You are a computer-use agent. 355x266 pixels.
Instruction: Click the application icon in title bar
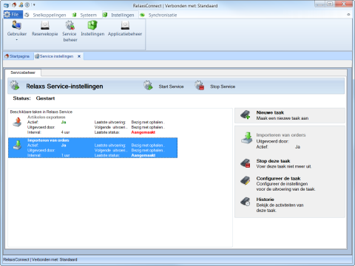(6, 5)
